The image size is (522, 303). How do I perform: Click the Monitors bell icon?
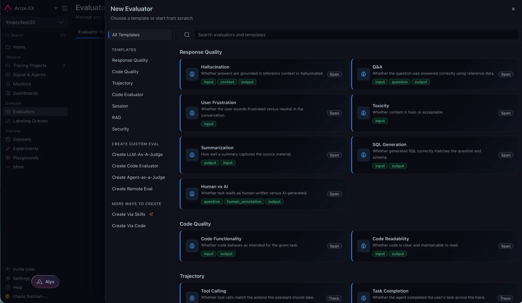coord(8,84)
